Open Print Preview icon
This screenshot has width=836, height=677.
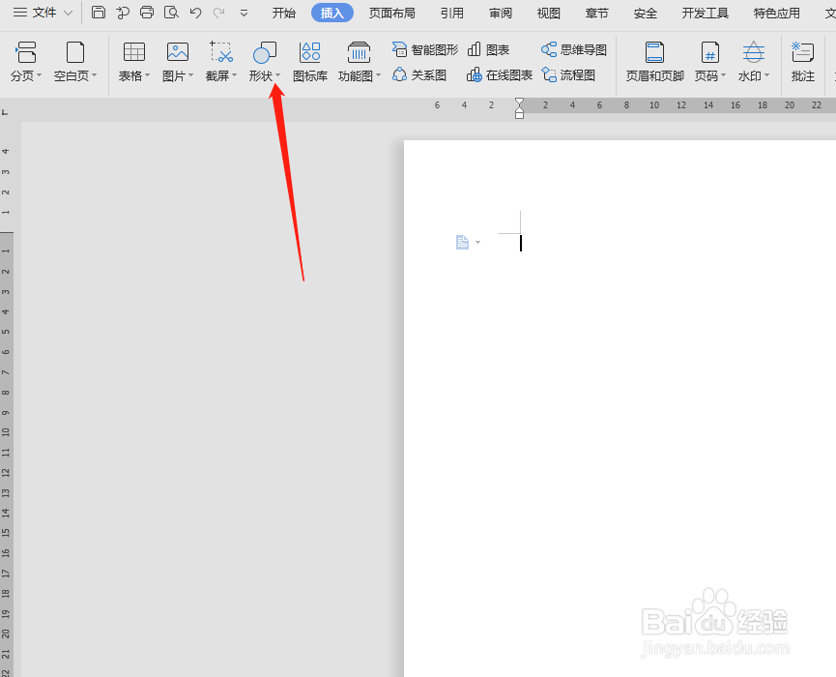(171, 13)
